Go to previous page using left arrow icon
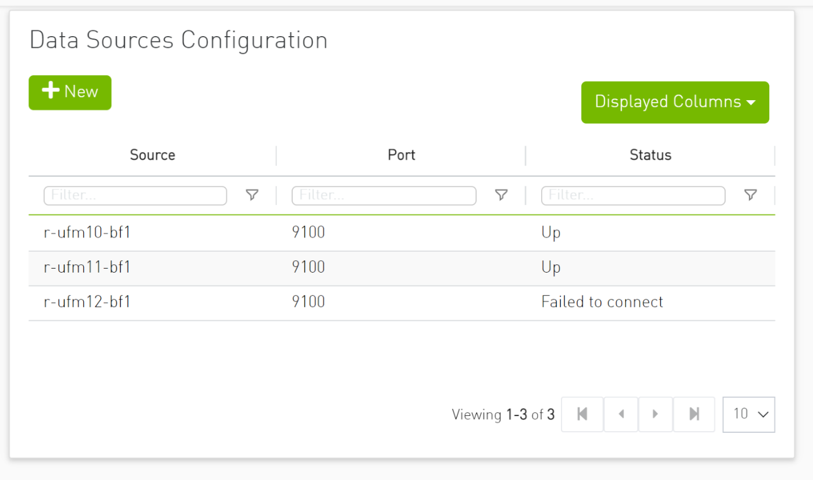Image resolution: width=813 pixels, height=480 pixels. tap(620, 414)
